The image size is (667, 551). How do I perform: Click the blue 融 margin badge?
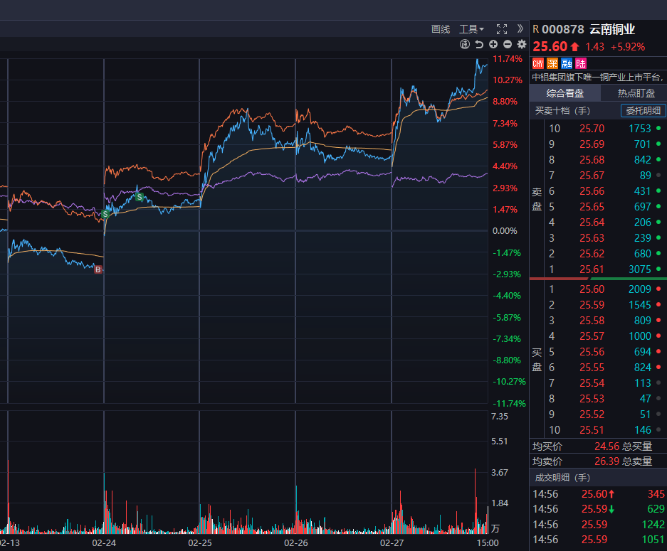click(567, 64)
